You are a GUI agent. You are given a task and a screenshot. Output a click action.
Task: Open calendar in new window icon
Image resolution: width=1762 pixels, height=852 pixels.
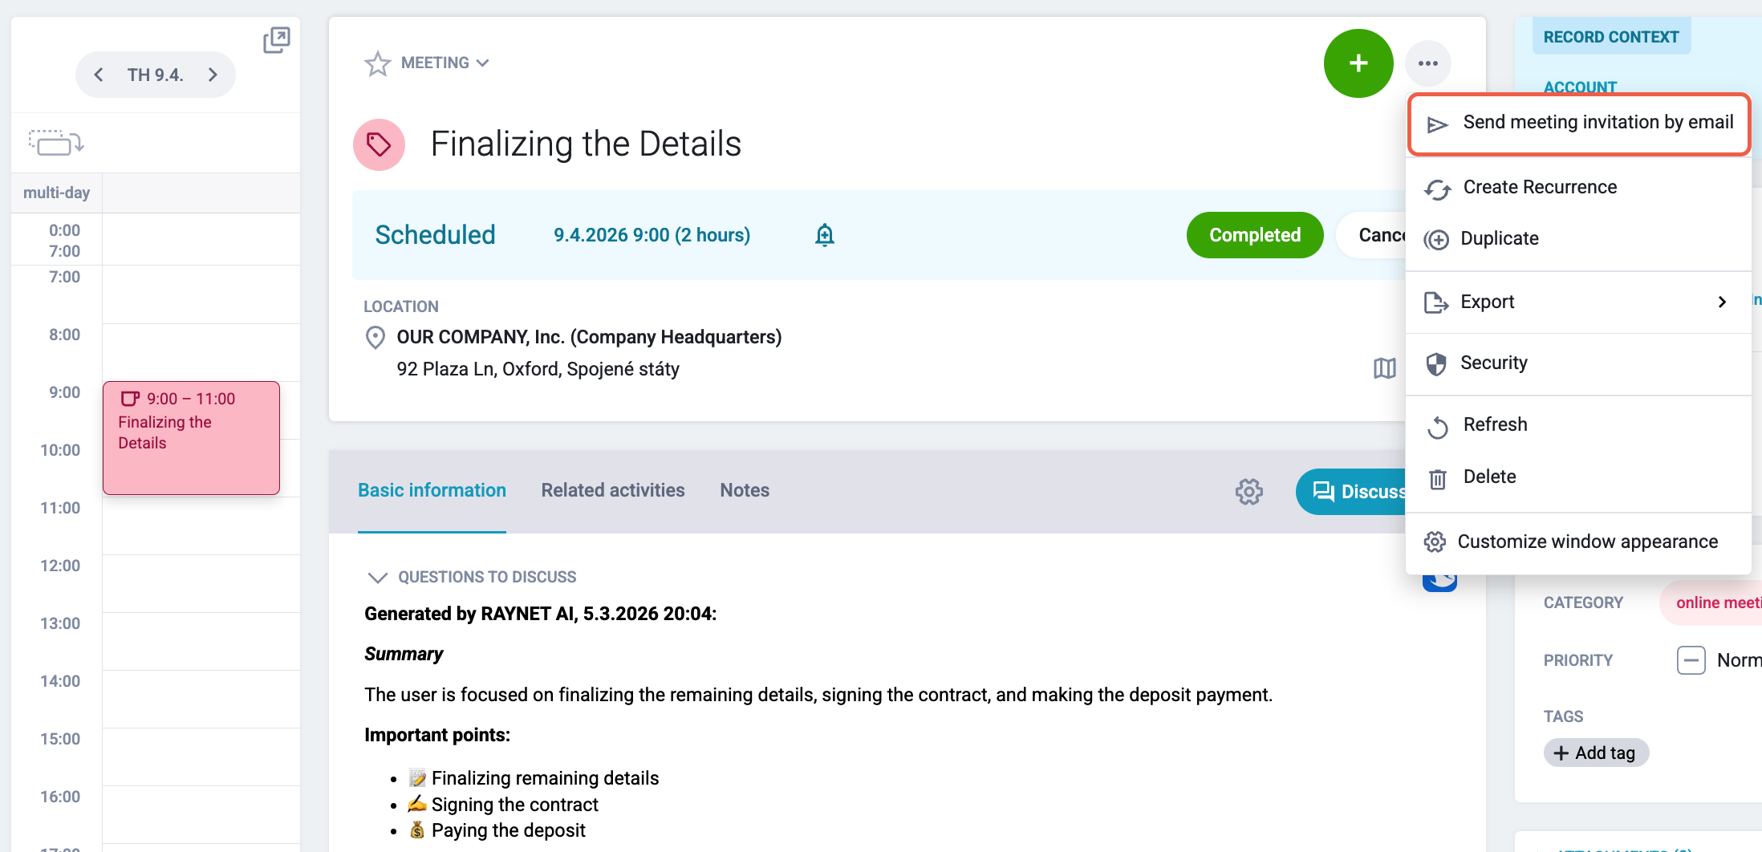pos(276,40)
